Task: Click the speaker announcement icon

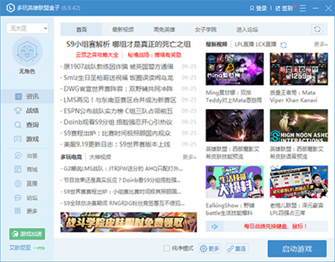Action: [x=214, y=227]
